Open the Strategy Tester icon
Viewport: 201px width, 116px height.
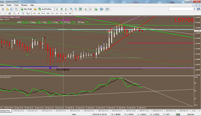(x=16, y=9)
